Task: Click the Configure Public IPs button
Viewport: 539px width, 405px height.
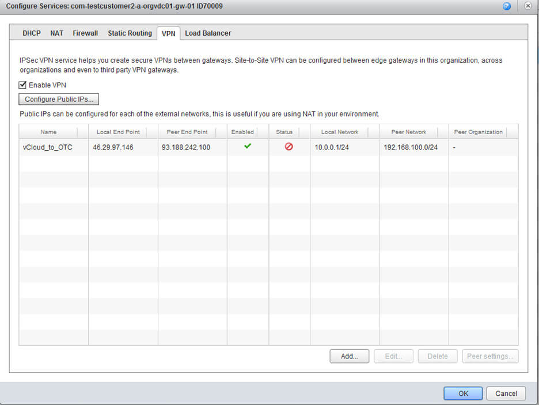Action: 58,99
